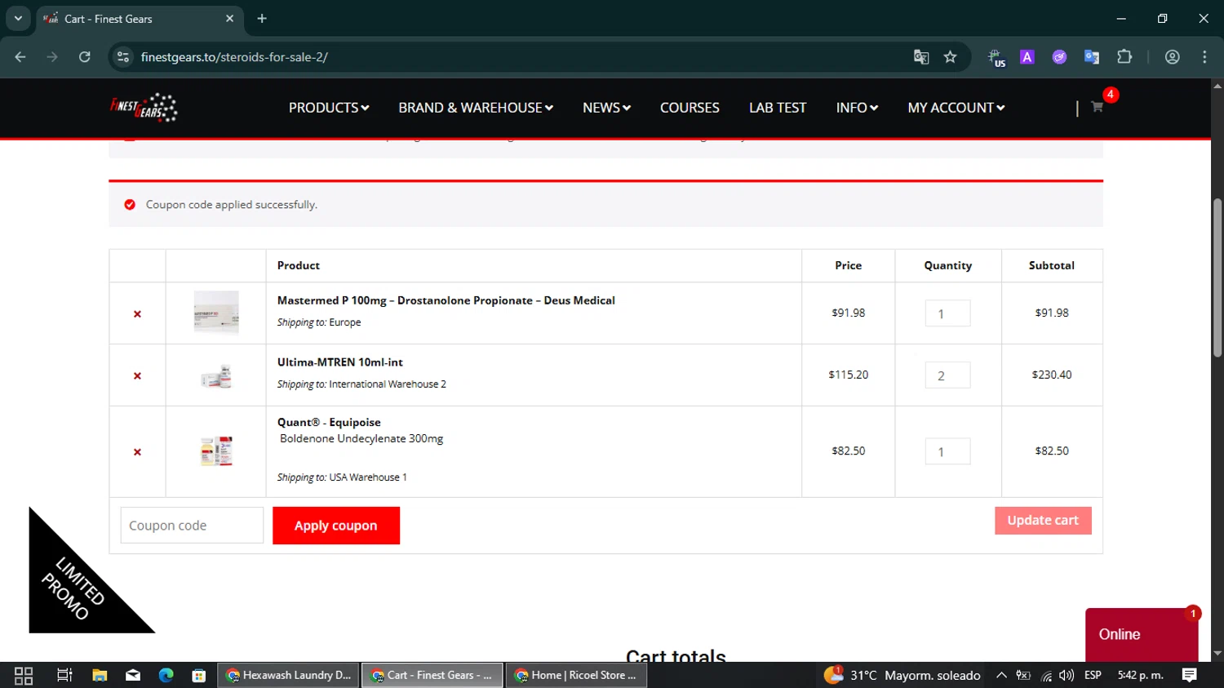Open Microsoft Edge from taskbar
The height and width of the screenshot is (688, 1224).
pos(166,676)
